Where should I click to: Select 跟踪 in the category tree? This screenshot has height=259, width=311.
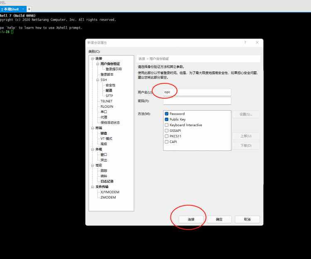(x=104, y=171)
